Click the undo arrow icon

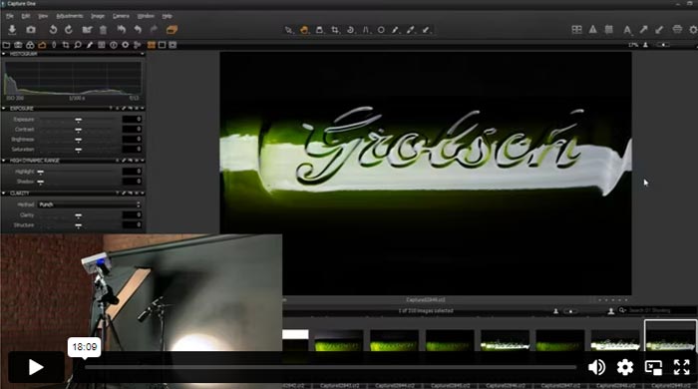pyautogui.click(x=138, y=30)
